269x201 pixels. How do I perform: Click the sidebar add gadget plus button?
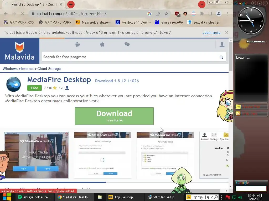pos(254,3)
